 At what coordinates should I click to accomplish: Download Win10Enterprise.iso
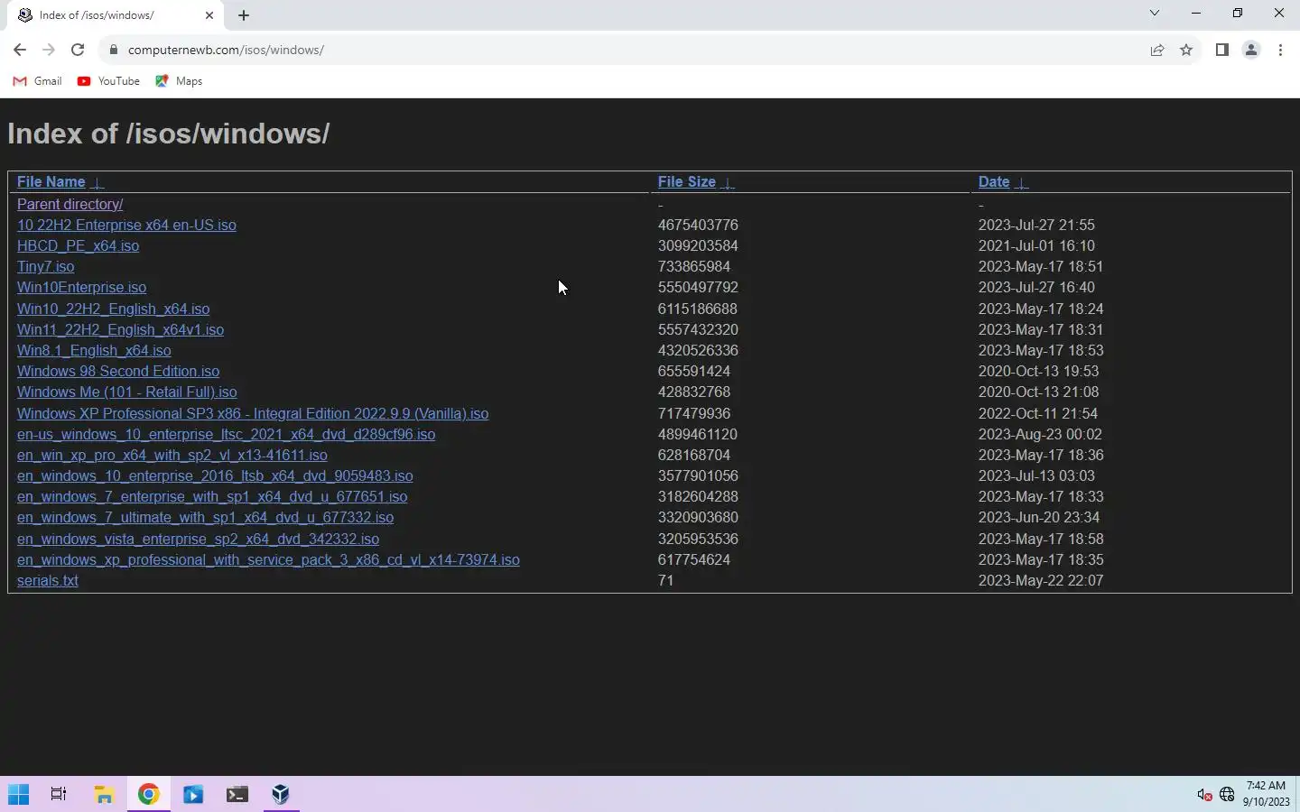click(x=81, y=288)
